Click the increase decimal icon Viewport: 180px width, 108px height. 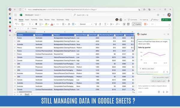click(96, 24)
